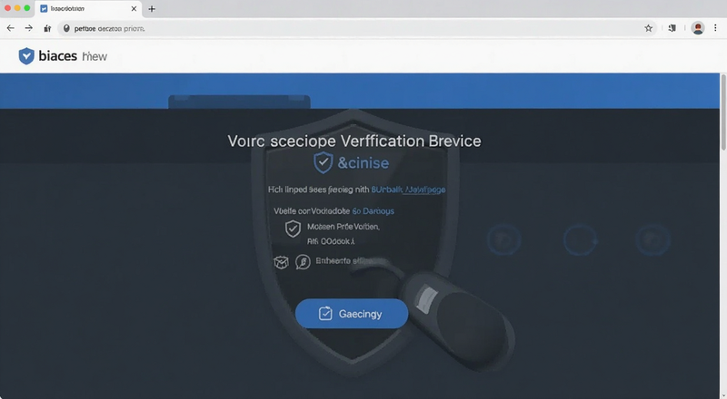This screenshot has height=399, width=727.
Task: Click the last faded circular icon at right
Action: click(652, 239)
